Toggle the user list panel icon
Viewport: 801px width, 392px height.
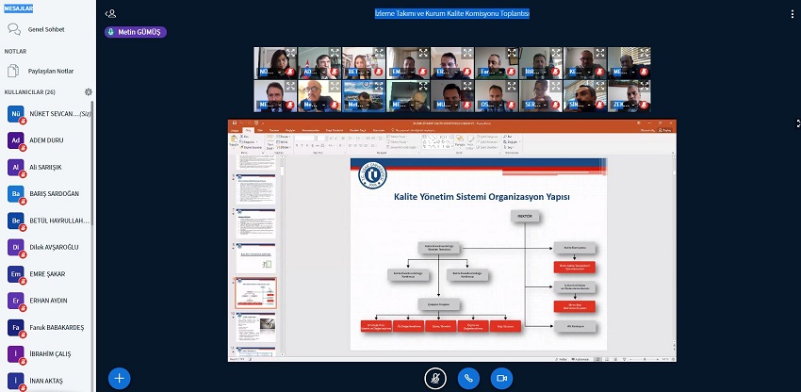pyautogui.click(x=111, y=14)
